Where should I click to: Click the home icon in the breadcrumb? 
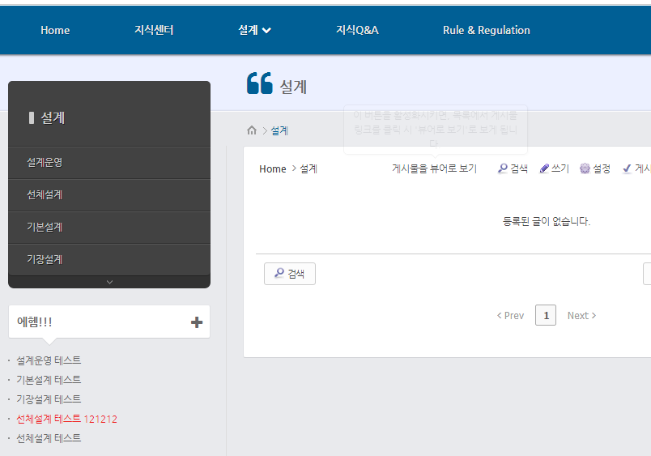(x=252, y=130)
